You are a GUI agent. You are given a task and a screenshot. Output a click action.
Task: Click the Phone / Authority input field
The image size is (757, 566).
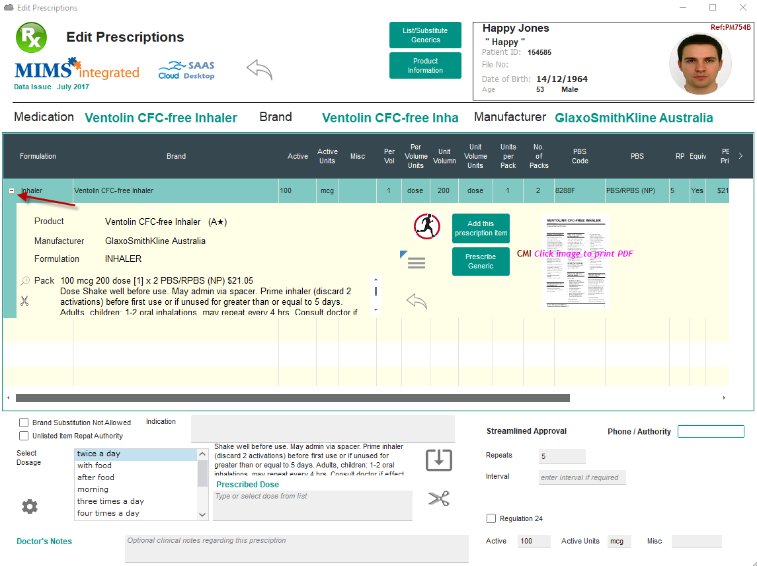pyautogui.click(x=711, y=431)
